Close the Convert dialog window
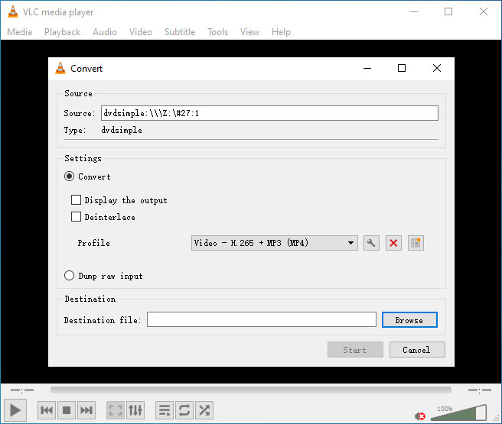The width and height of the screenshot is (502, 424). point(437,68)
